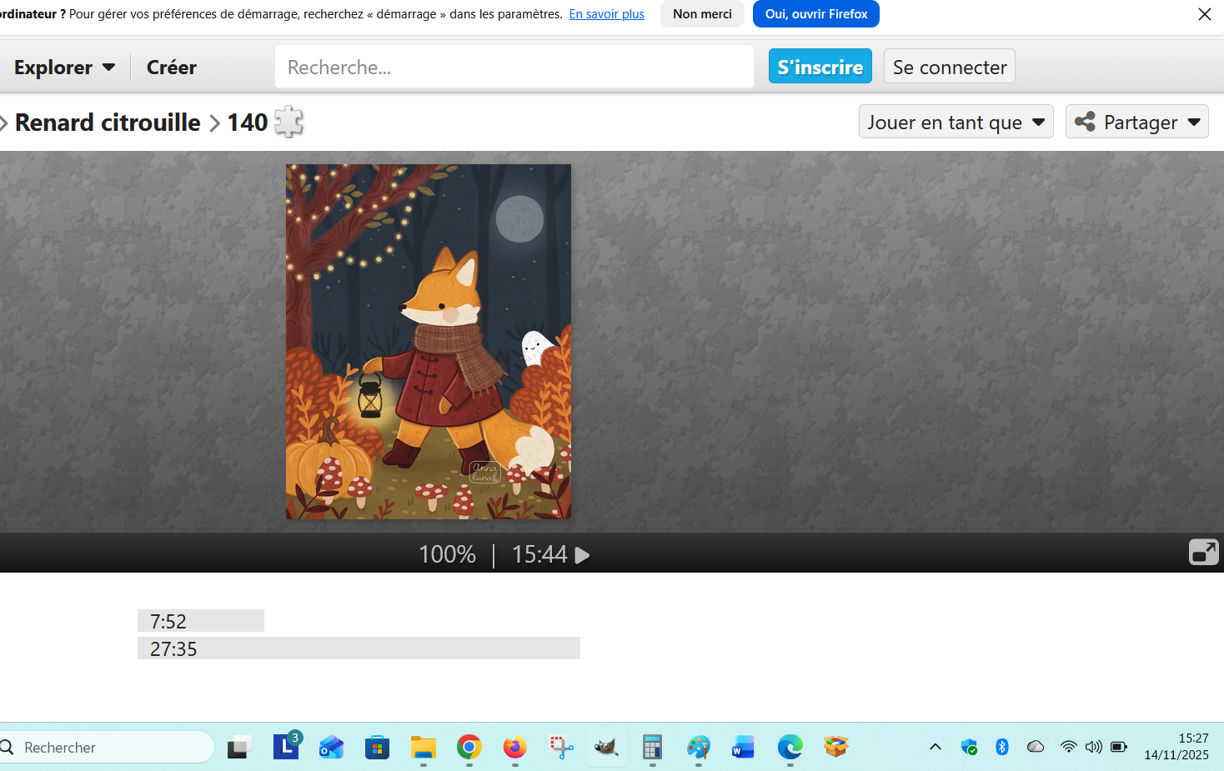This screenshot has width=1224, height=771.
Task: Click the Se connecter login button
Action: tap(950, 67)
